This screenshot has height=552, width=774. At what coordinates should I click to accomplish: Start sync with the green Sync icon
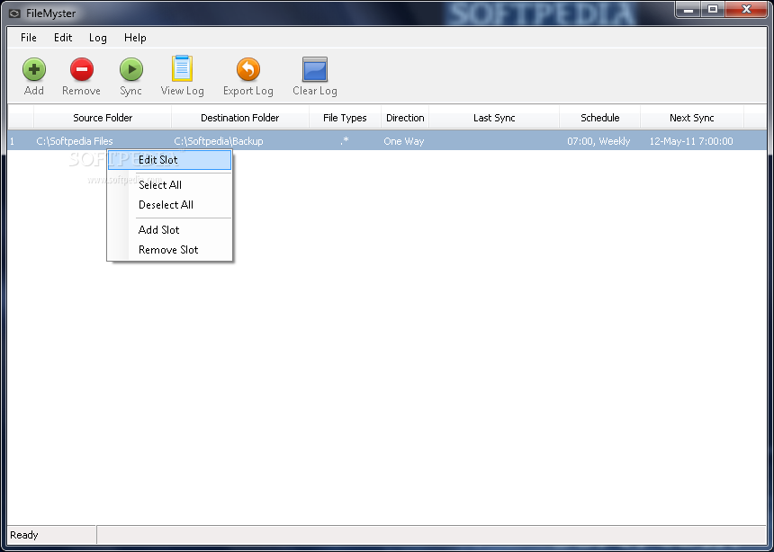click(x=130, y=69)
